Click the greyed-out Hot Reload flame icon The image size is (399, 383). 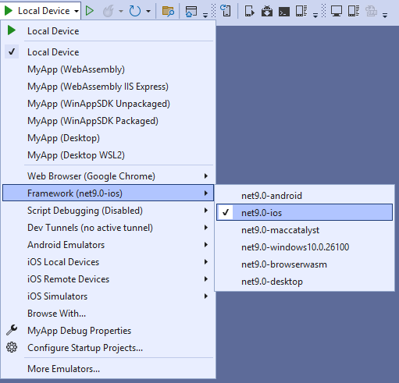pos(109,11)
